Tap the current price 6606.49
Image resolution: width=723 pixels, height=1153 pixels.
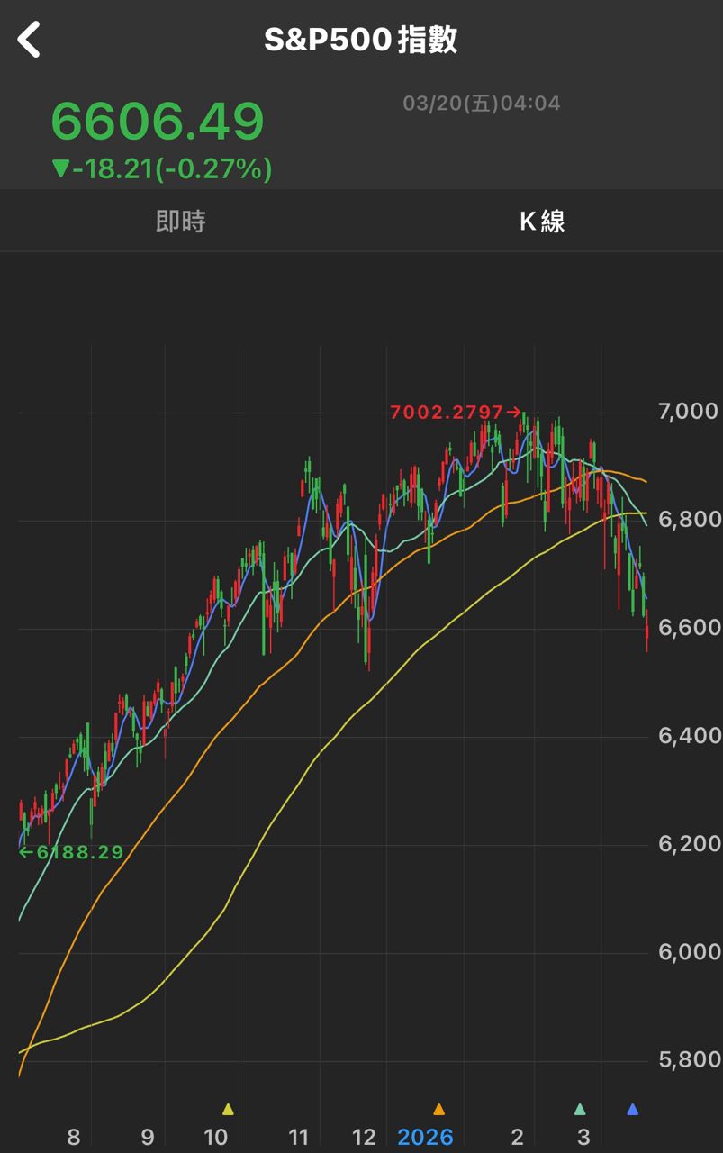(x=158, y=122)
